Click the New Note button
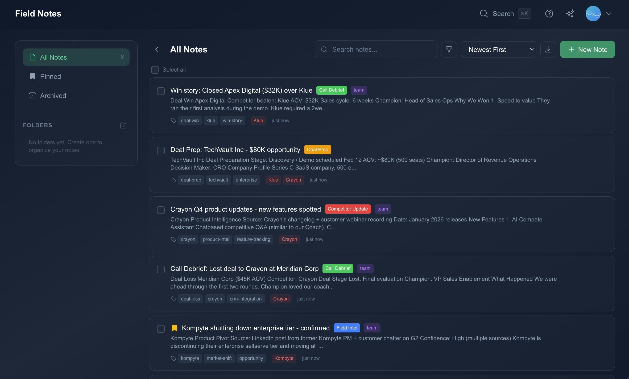 [587, 49]
